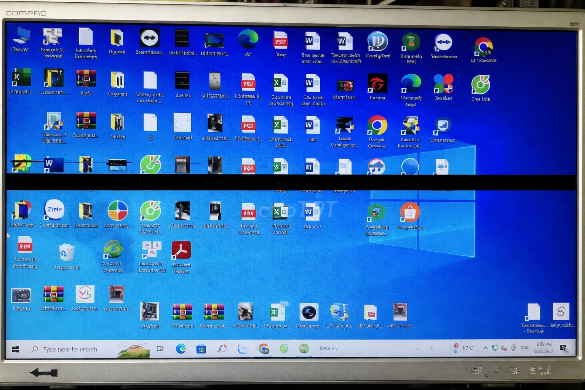
Task: Expand the hidden system tray icons chevron
Action: point(485,348)
